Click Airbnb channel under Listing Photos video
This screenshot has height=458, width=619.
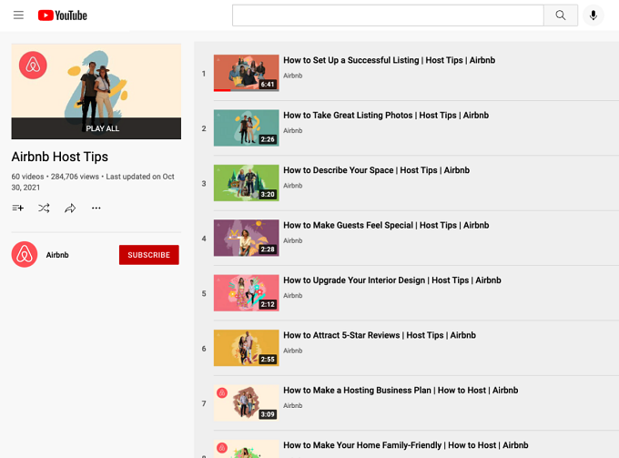[293, 130]
